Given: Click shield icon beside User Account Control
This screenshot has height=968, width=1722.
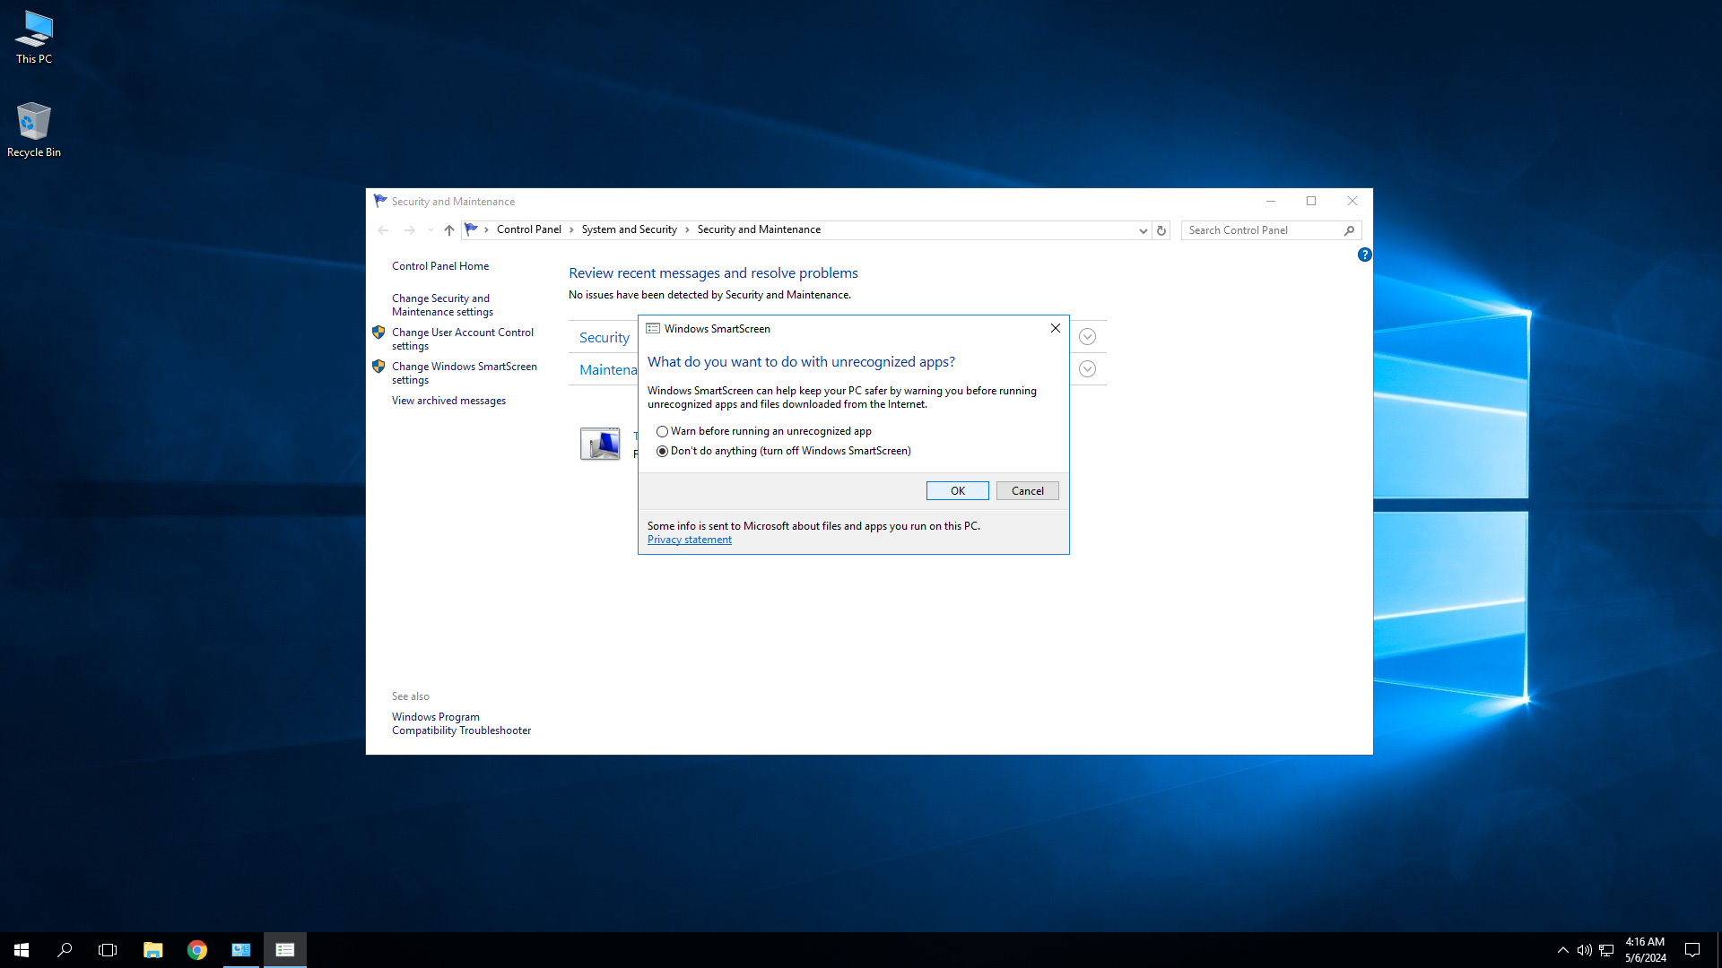Looking at the screenshot, I should coord(378,333).
